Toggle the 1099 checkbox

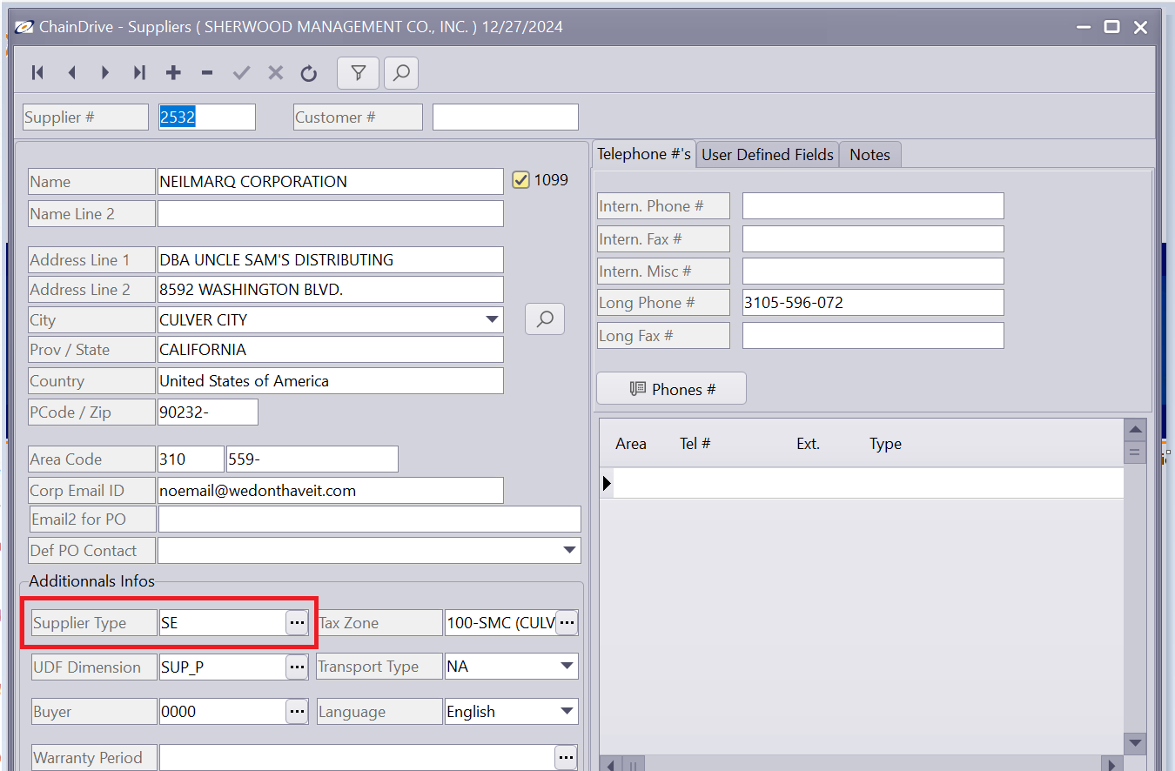pos(520,180)
